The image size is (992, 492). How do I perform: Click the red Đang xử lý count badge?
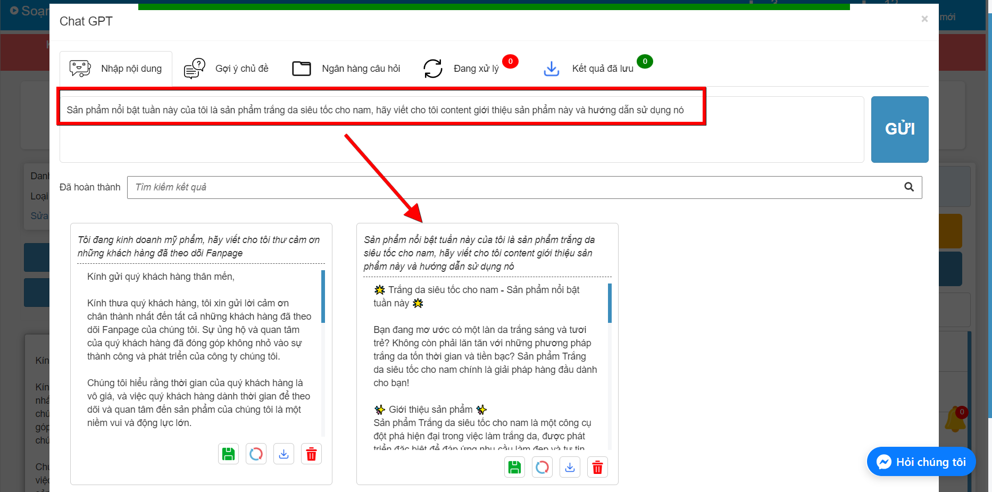pyautogui.click(x=510, y=61)
